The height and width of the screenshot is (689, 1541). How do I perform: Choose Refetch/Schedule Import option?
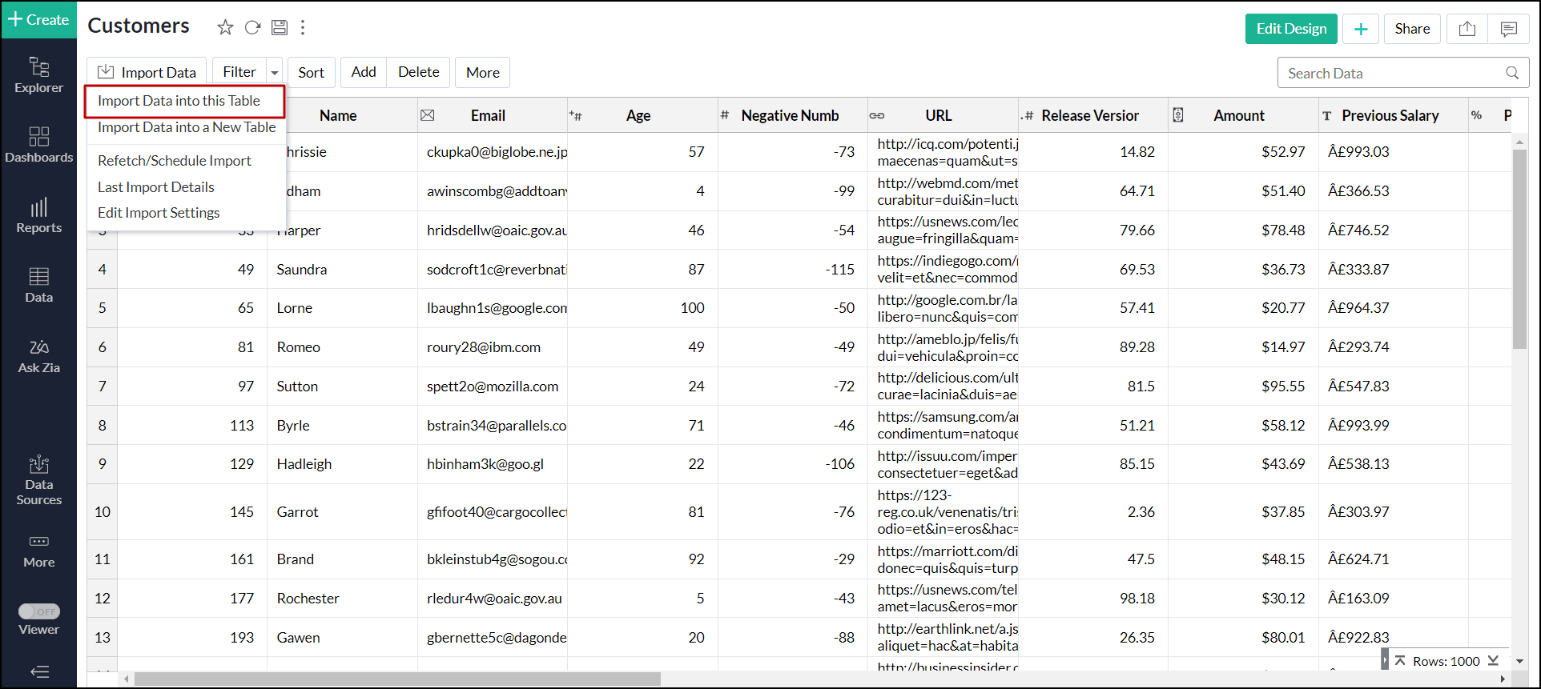tap(174, 161)
